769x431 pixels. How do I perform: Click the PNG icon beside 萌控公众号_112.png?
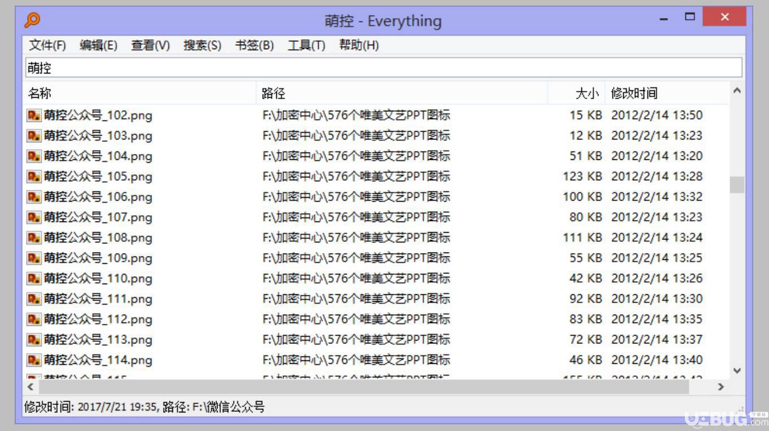coord(34,319)
